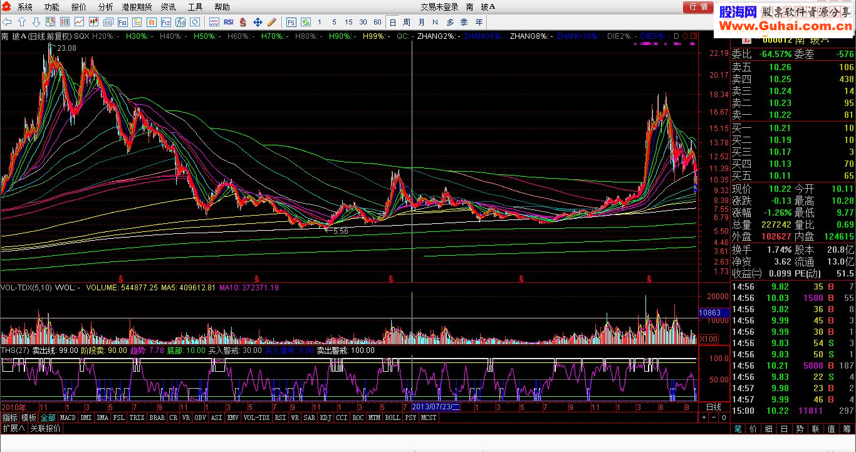Select the 年 yearly period
This screenshot has width=856, height=452.
479,22
